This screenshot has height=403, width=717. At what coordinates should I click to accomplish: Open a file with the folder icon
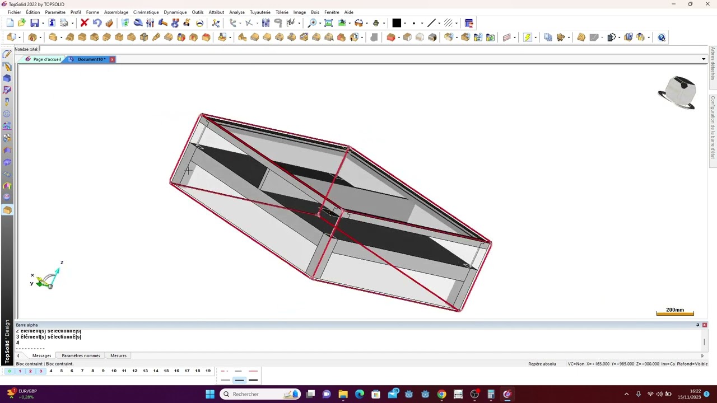click(22, 23)
